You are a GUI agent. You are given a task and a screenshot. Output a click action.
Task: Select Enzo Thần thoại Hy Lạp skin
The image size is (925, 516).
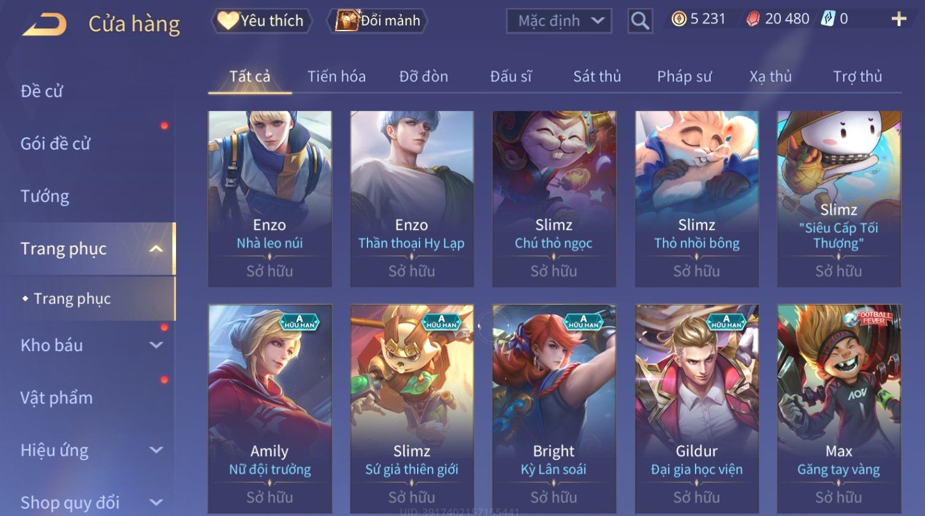click(412, 199)
